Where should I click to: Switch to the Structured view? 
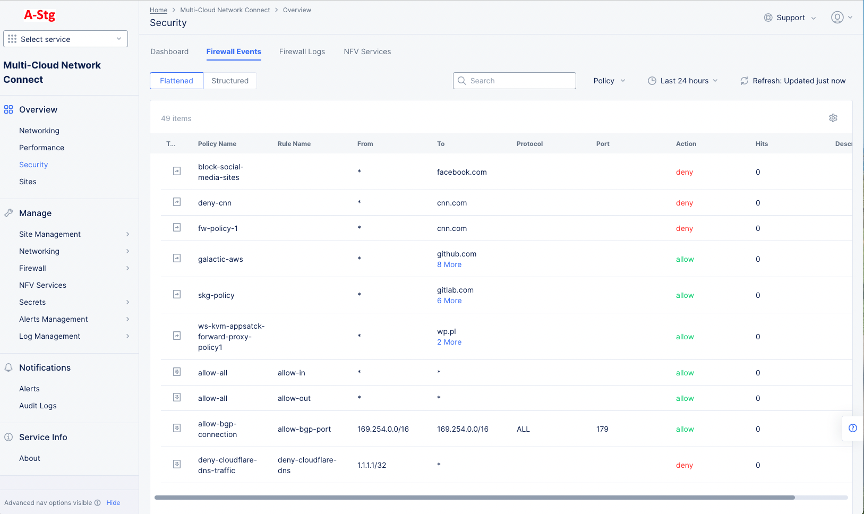(230, 81)
